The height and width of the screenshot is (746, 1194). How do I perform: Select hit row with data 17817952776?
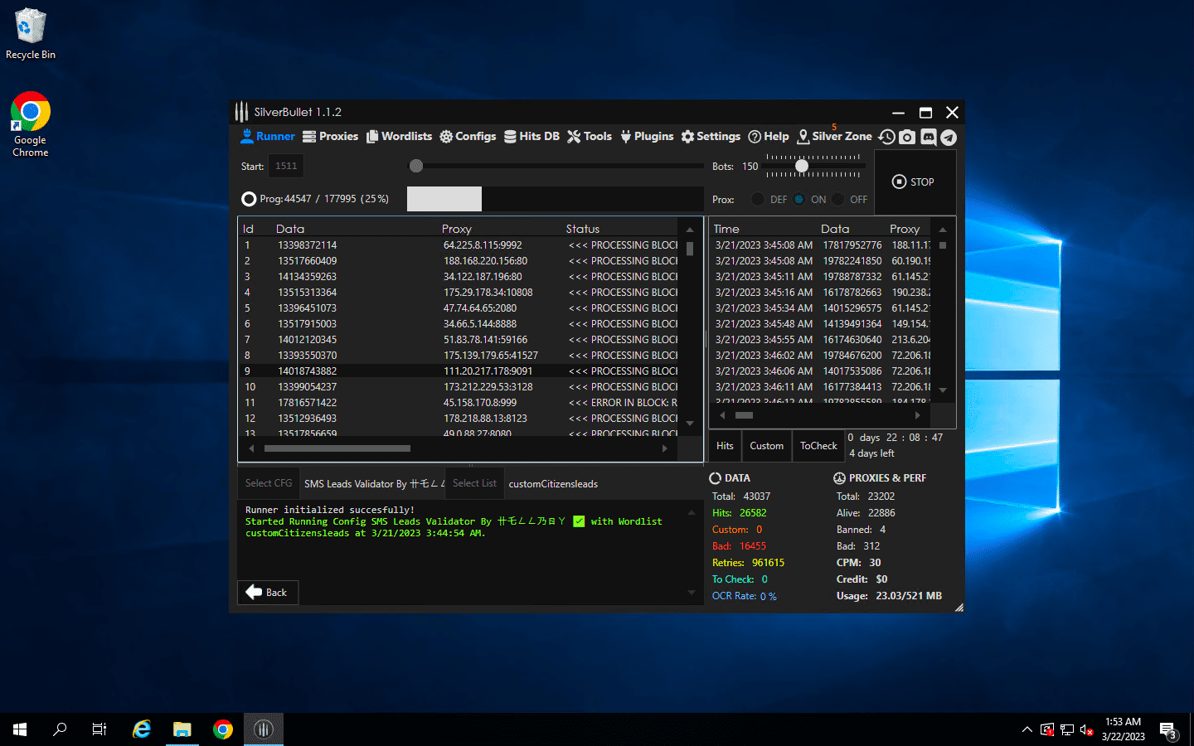(x=821, y=245)
